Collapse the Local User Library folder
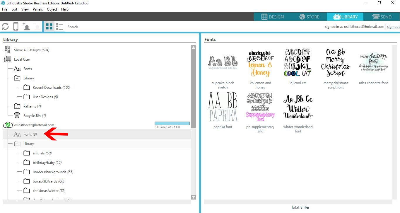 coord(17,78)
